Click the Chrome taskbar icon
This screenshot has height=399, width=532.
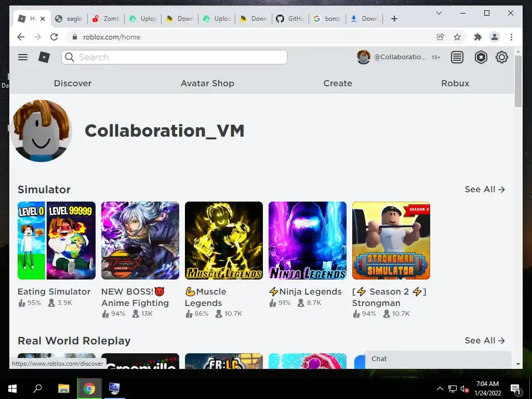tap(89, 389)
